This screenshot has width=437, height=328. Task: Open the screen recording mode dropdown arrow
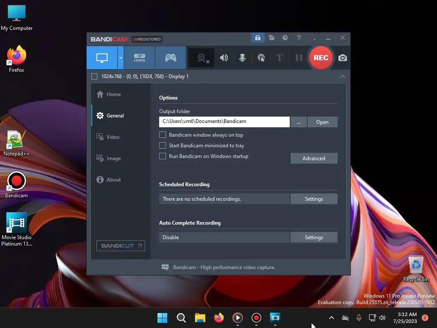click(121, 58)
